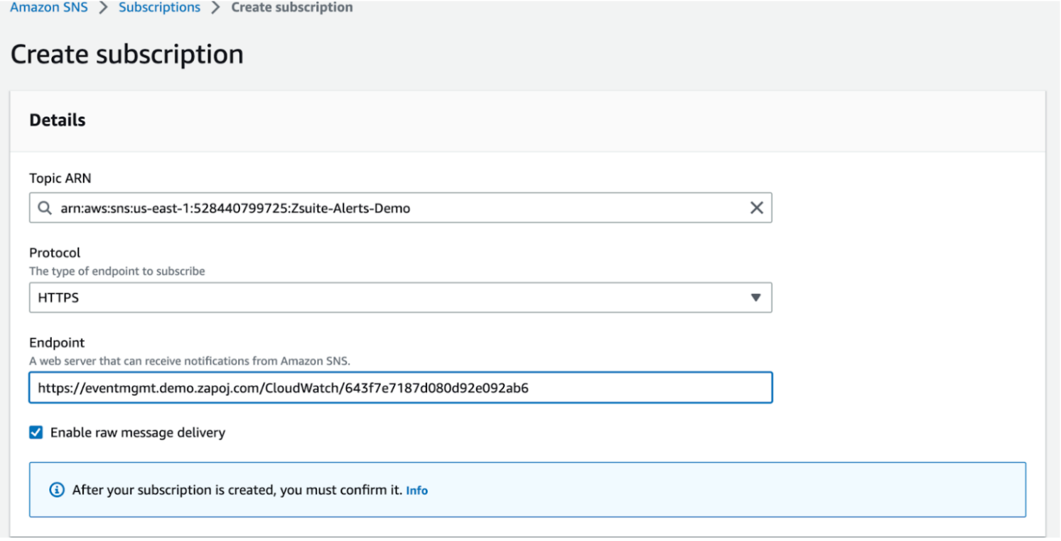Click the Create subscription breadcrumb text
The image size is (1061, 541).
[x=291, y=8]
